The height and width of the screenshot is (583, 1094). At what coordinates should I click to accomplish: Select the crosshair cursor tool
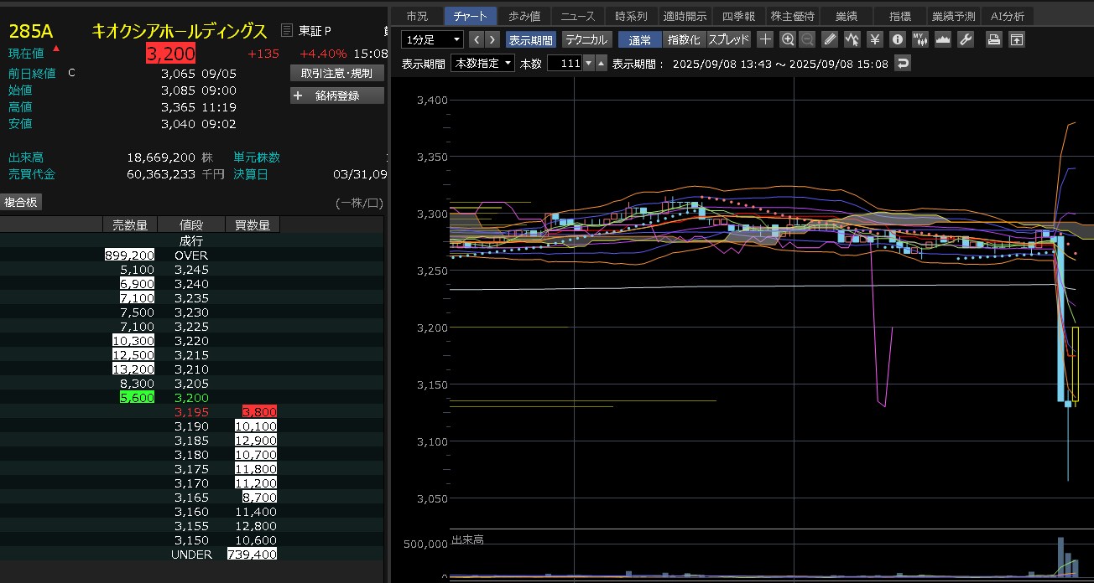(x=765, y=39)
